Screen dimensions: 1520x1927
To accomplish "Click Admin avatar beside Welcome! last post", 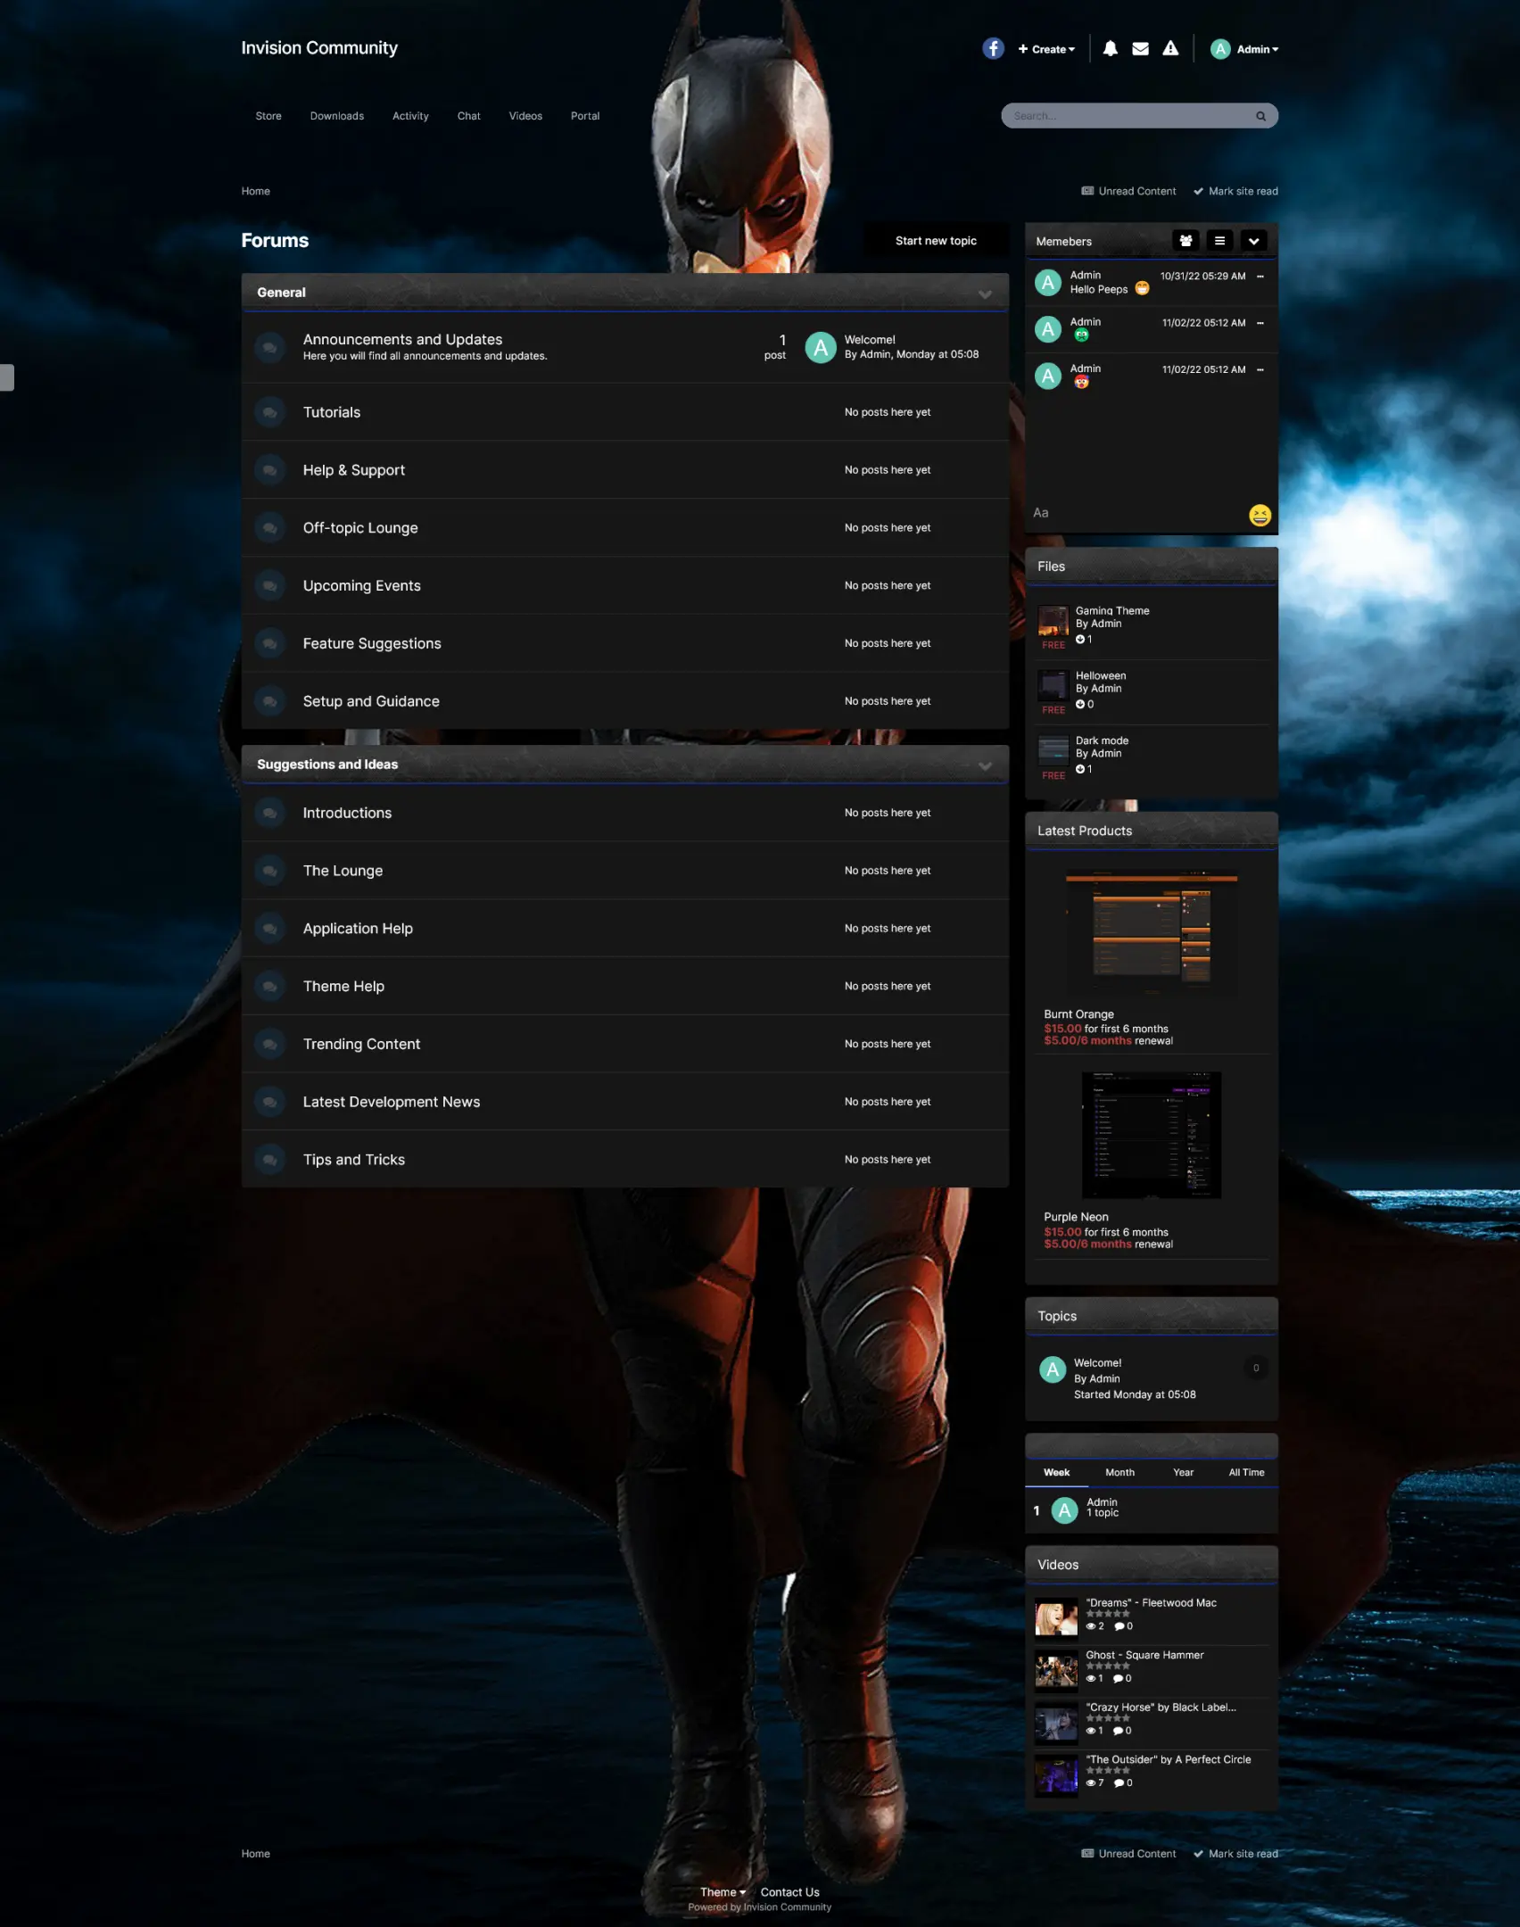I will click(820, 347).
